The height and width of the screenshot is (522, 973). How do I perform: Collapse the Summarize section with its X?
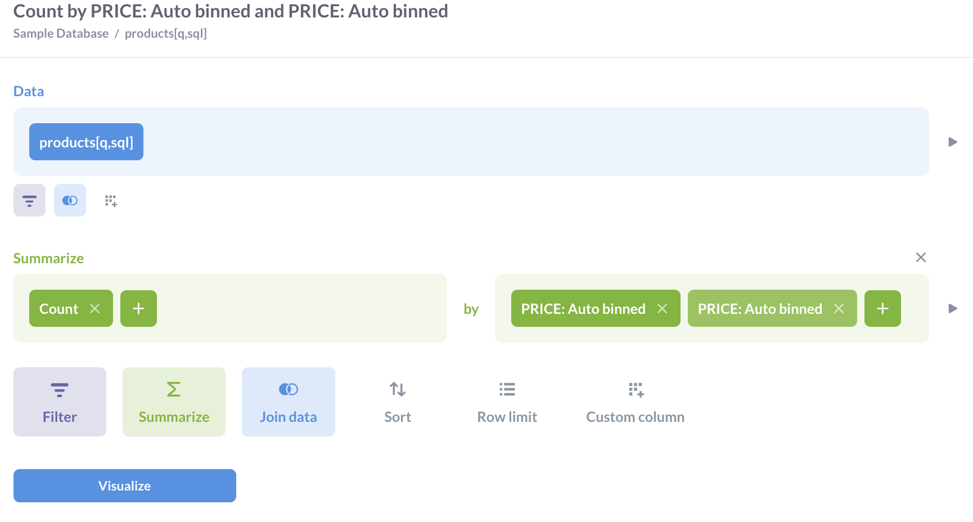point(921,258)
